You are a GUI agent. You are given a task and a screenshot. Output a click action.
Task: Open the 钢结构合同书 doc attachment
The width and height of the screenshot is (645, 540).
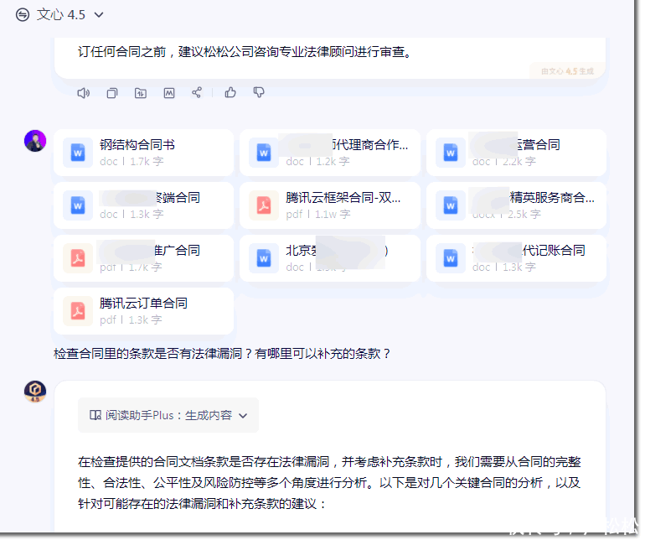[x=143, y=153]
